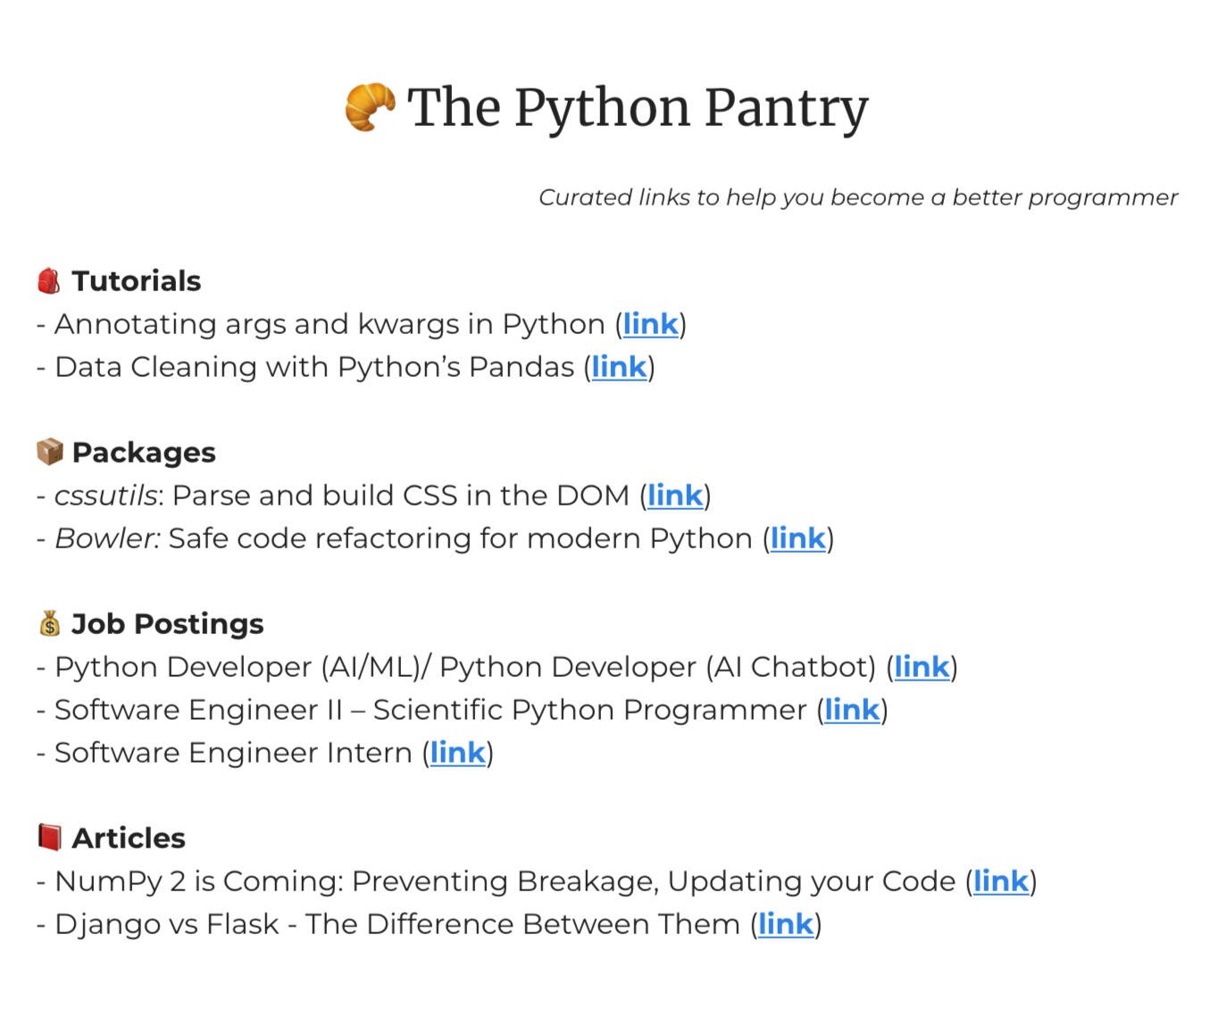Select the Tutorials section heading

137,281
